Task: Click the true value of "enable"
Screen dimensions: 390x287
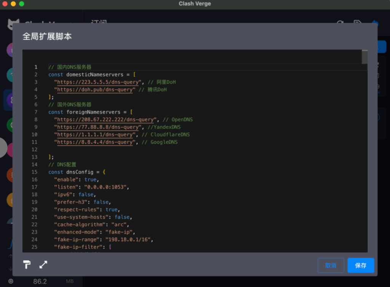Action: [90, 179]
